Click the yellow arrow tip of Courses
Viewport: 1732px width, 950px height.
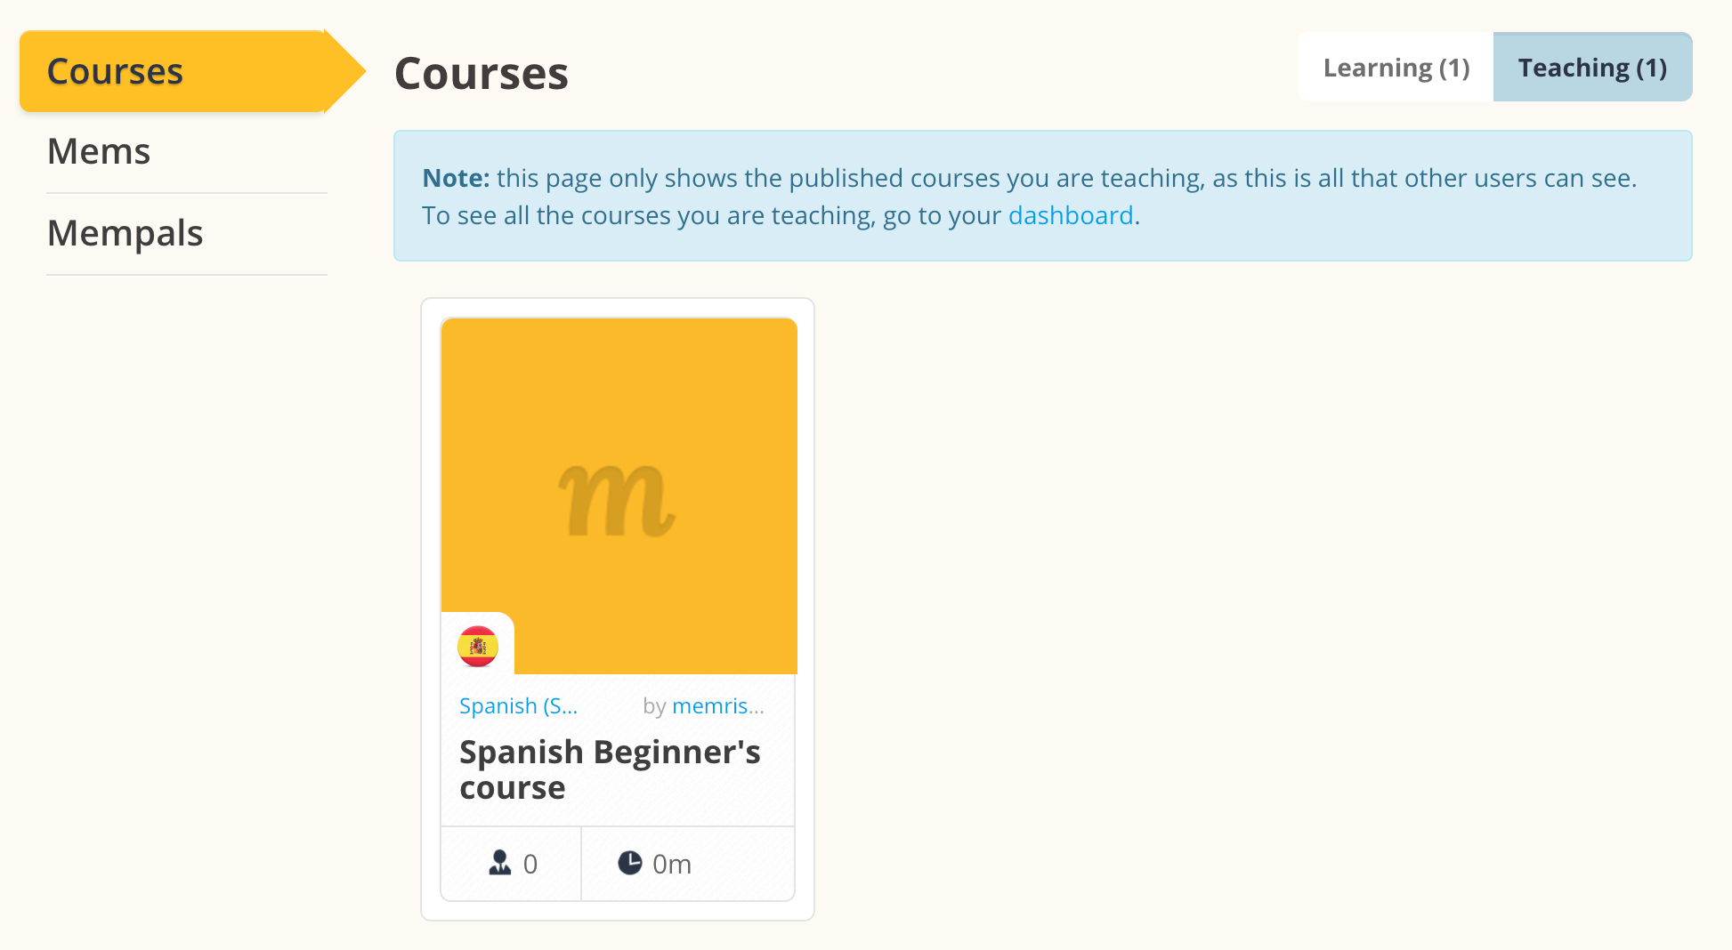coord(349,71)
